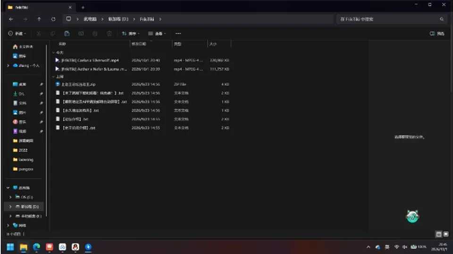Select the ZIP File archive row
The width and height of the screenshot is (453, 254).
click(x=142, y=84)
